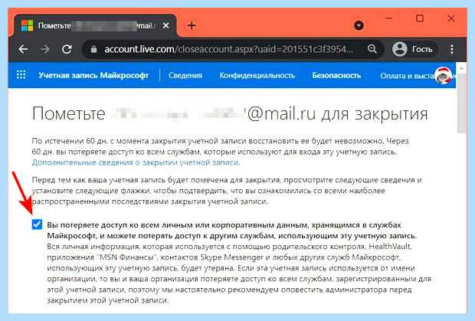Open Учетная запись Майкрософт home link
Screen dimensions: 475x321
pyautogui.click(x=93, y=75)
